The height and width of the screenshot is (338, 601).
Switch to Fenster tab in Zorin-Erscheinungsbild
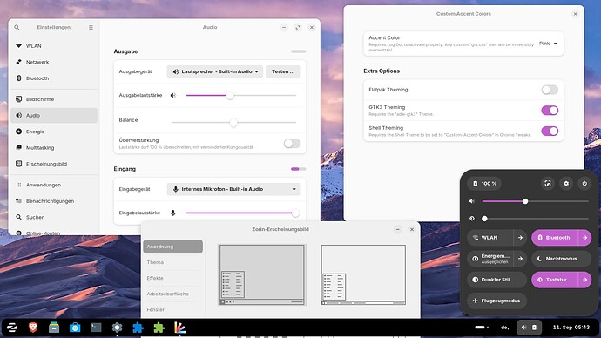[x=172, y=309]
